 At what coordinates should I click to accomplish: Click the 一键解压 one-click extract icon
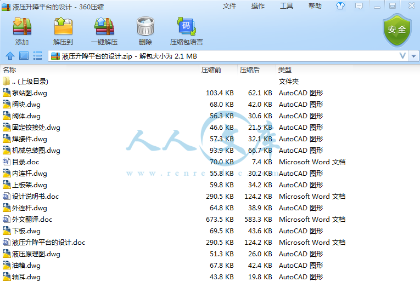pos(104,26)
